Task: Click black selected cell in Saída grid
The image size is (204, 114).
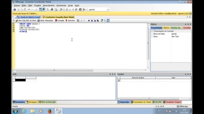Action: 20,80
